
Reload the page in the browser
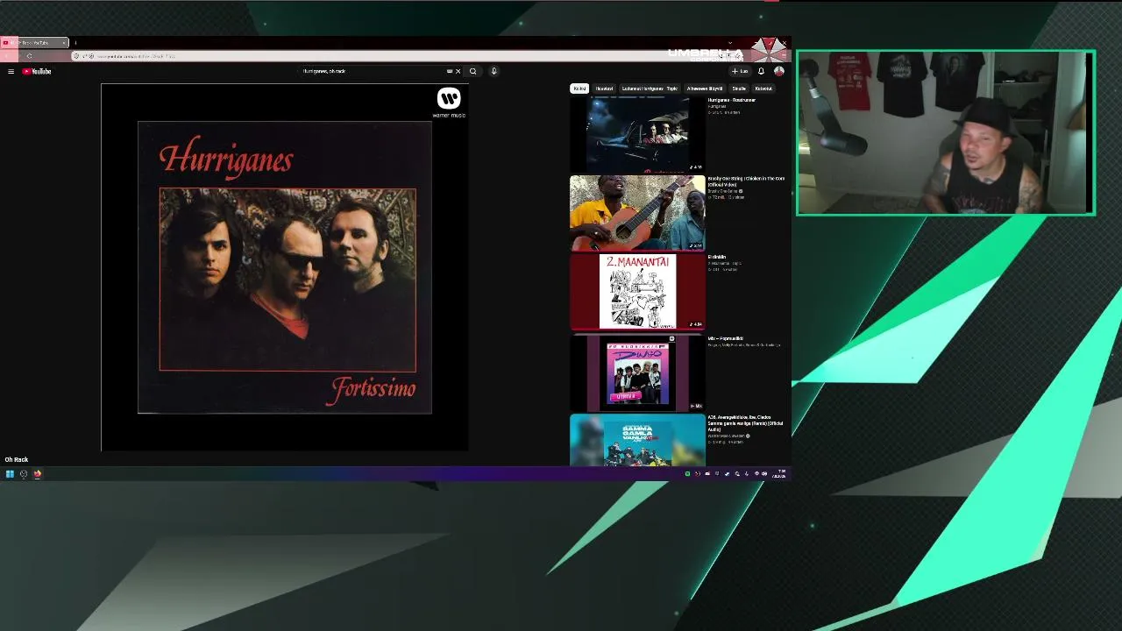click(x=29, y=56)
